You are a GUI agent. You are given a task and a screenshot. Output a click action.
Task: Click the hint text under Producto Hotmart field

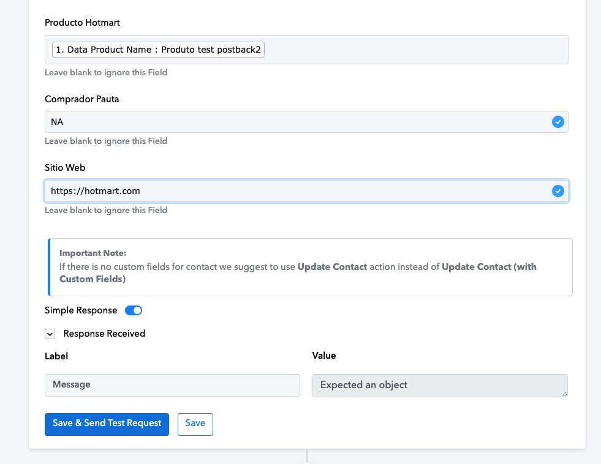click(106, 72)
